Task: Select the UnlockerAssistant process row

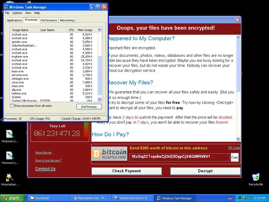Action: pyautogui.click(x=54, y=46)
